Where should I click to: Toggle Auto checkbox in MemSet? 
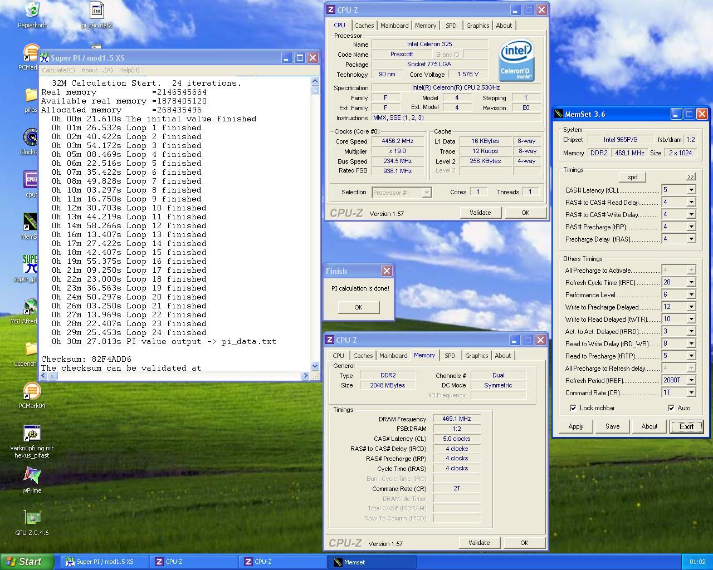point(671,408)
